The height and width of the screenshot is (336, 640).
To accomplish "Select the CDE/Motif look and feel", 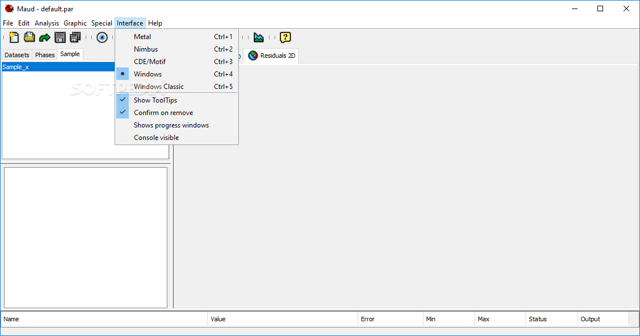I will click(x=176, y=62).
